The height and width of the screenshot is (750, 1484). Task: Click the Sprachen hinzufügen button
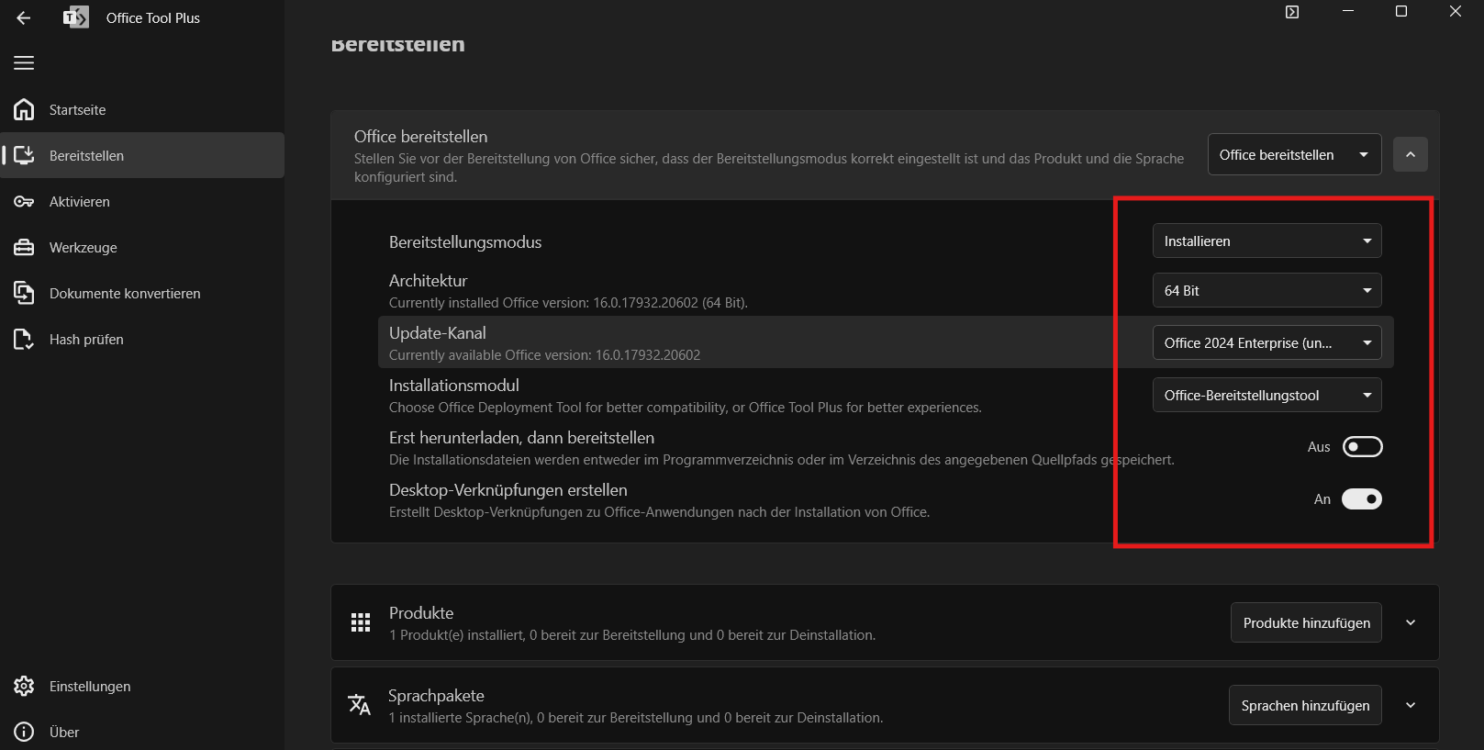pyautogui.click(x=1305, y=706)
